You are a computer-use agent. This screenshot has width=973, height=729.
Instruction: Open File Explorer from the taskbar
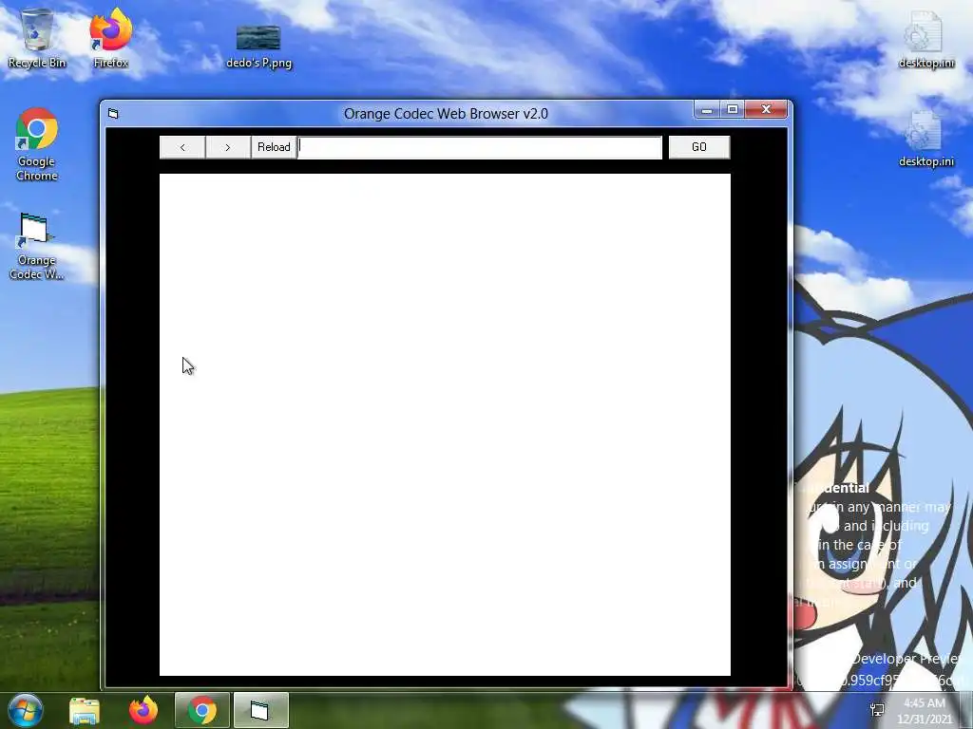point(85,710)
